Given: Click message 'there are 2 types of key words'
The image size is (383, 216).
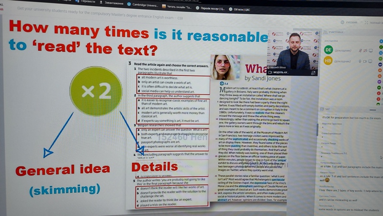Looking at the screenshot, I should [x=350, y=191].
